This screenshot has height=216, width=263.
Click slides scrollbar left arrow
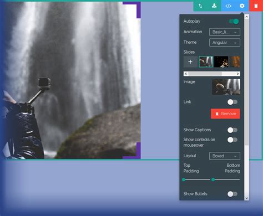click(186, 74)
